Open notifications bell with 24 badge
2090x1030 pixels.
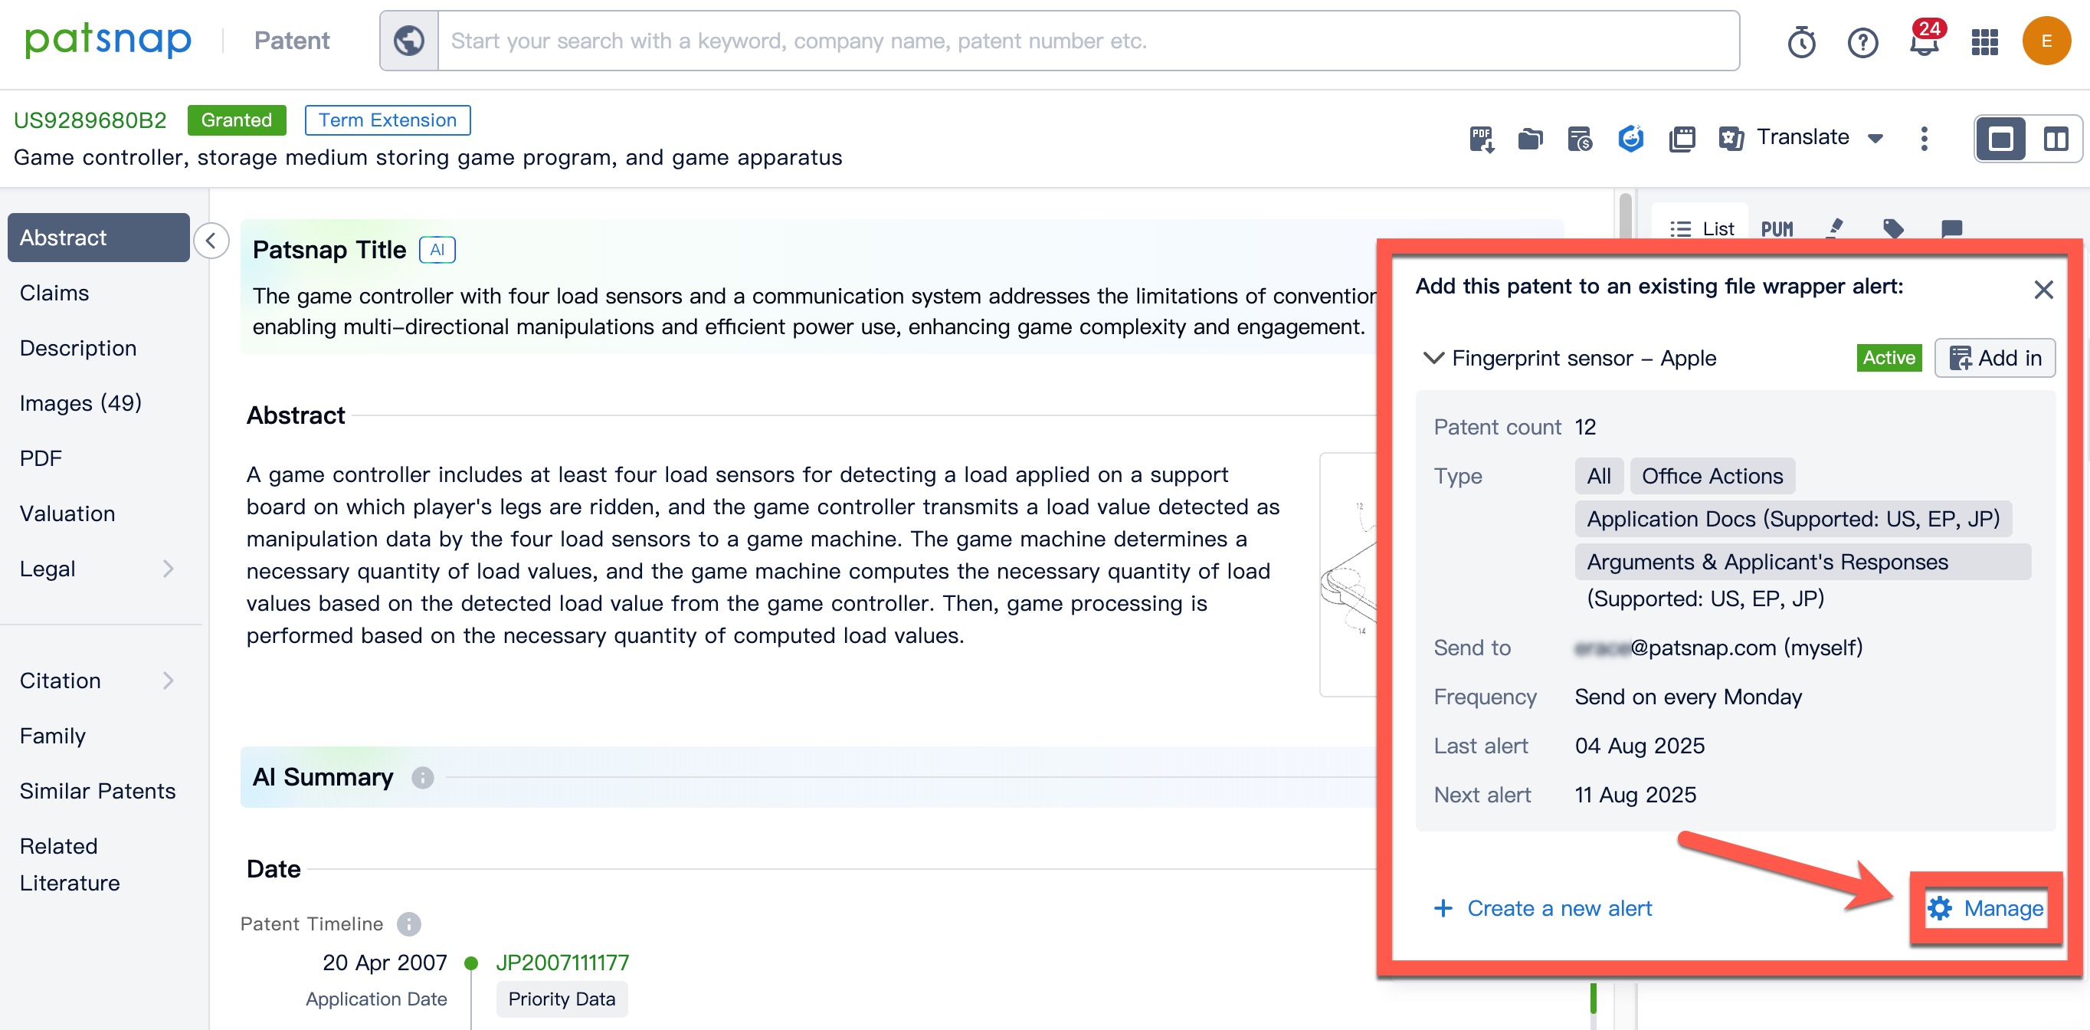pos(1924,41)
